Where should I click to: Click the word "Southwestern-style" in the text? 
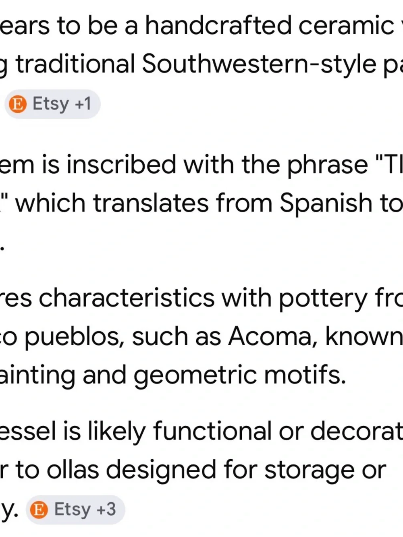tap(259, 64)
